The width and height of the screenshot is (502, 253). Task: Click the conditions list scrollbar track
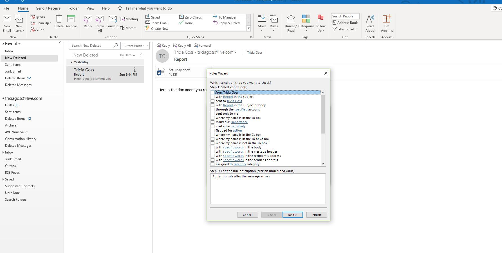323,148
